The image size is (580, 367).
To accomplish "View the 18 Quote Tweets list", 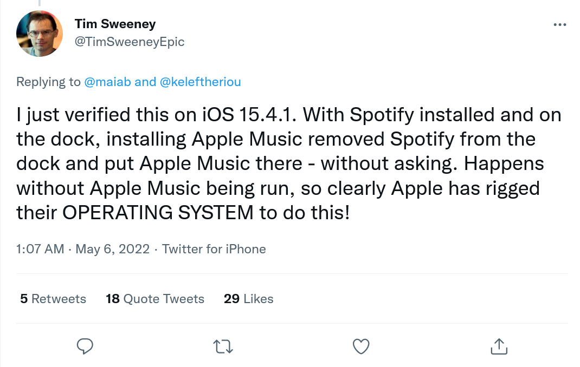I will coord(155,299).
